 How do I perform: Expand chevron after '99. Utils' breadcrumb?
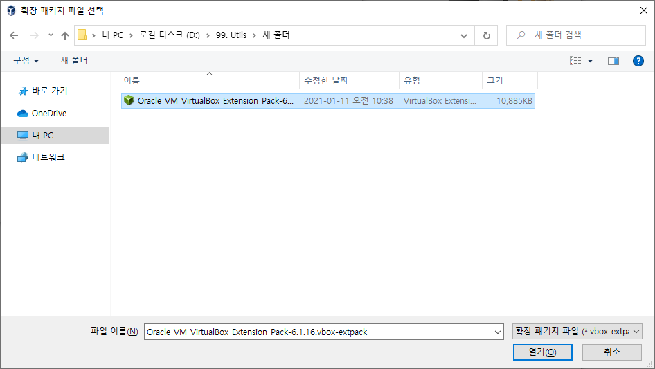[x=254, y=35]
